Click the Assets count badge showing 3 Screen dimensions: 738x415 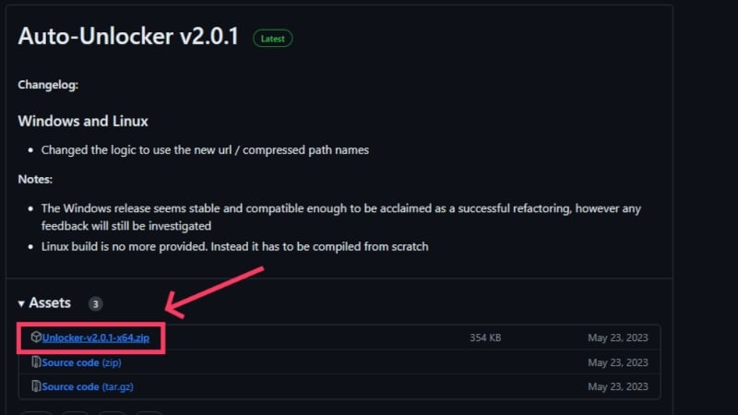[96, 304]
